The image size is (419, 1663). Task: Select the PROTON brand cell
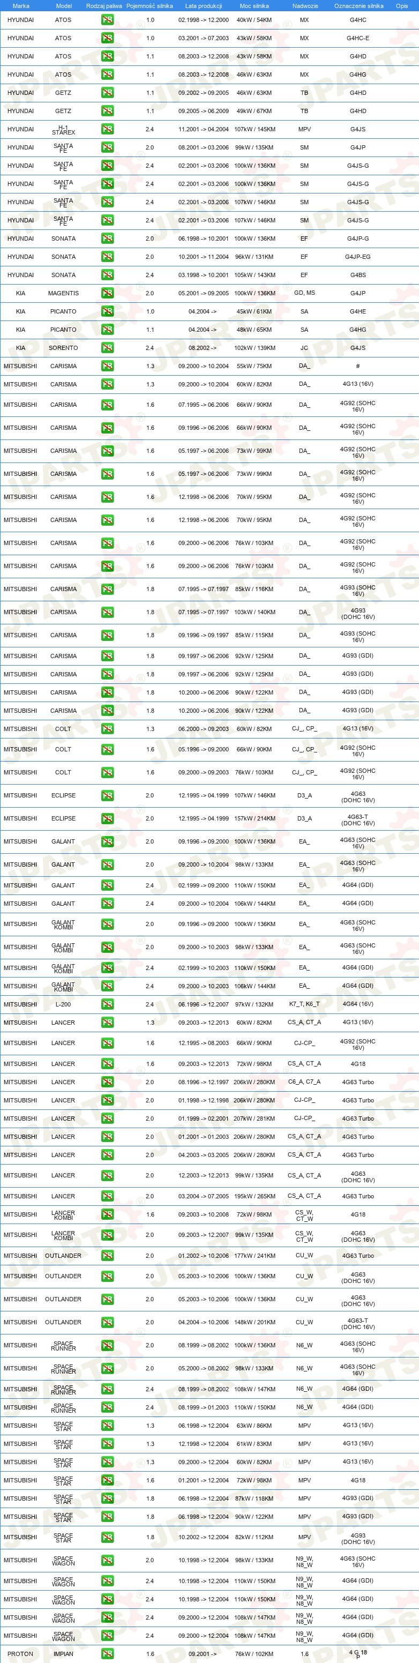(x=20, y=1654)
